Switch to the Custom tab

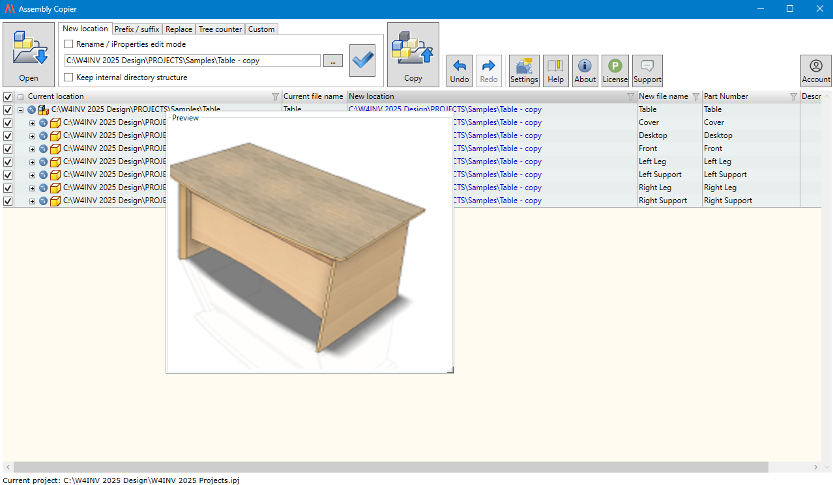(x=261, y=29)
